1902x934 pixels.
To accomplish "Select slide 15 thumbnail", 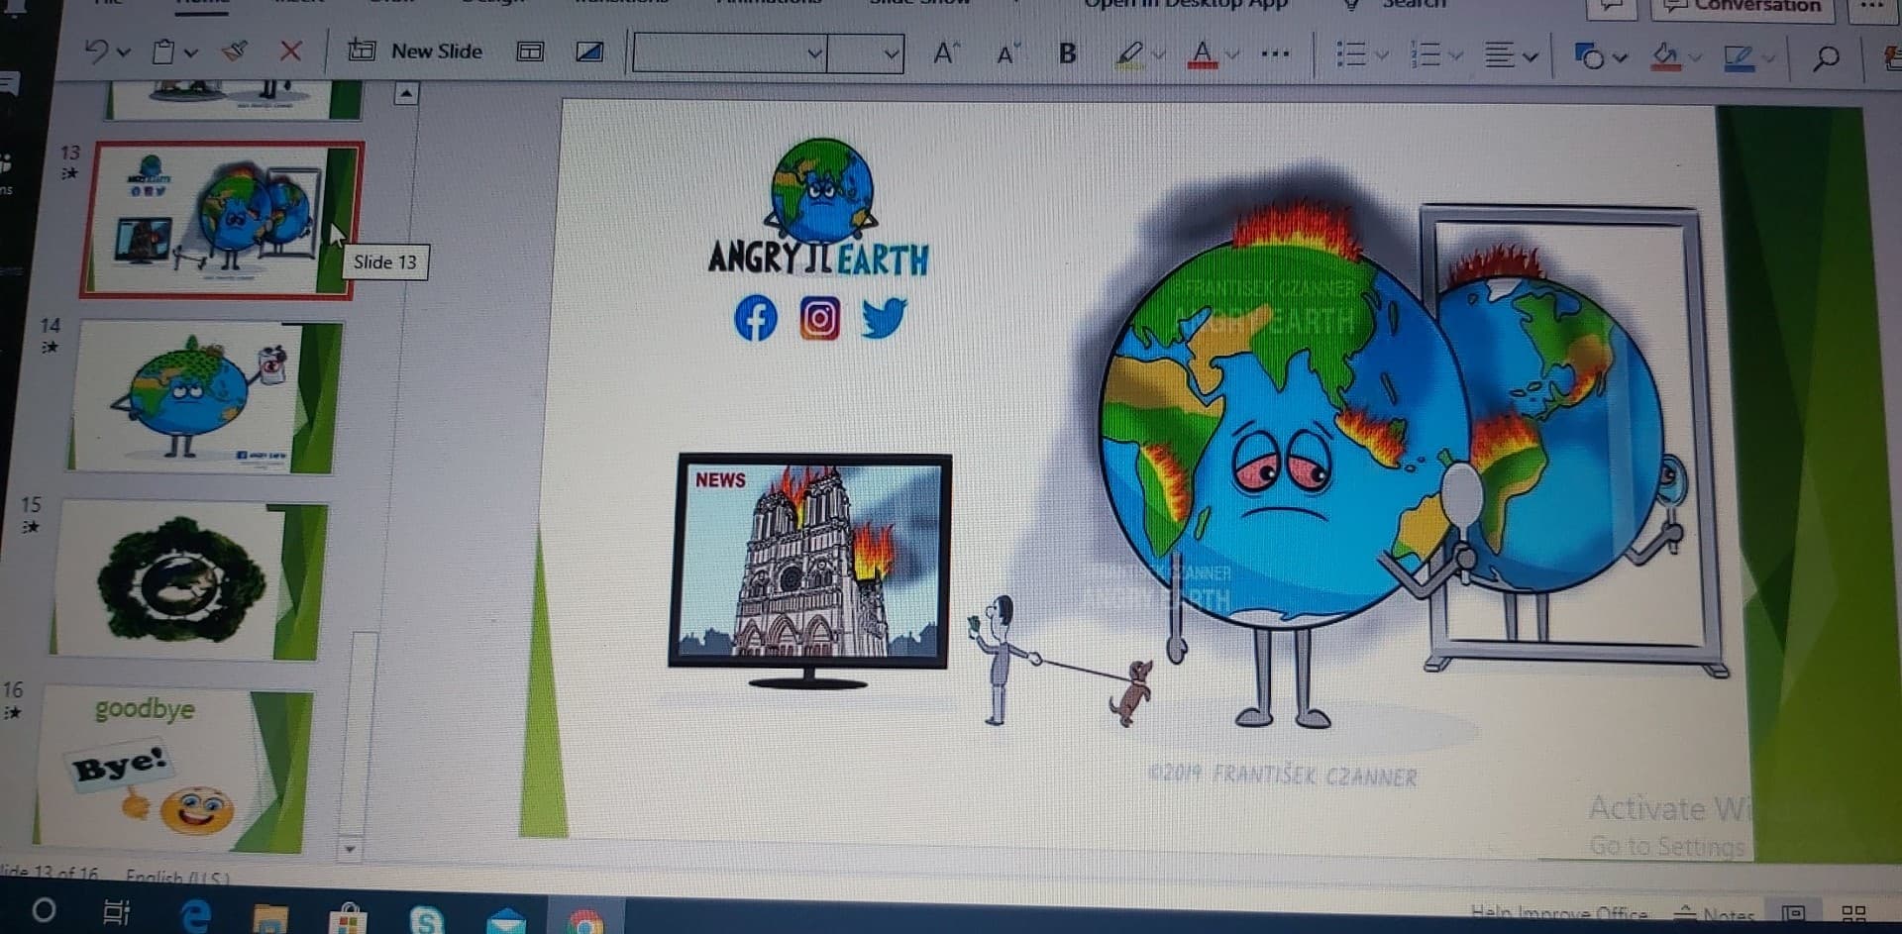I will click(x=189, y=579).
